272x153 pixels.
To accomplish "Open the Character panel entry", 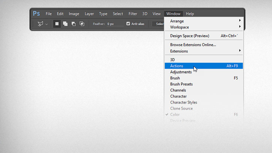I will pos(204,96).
